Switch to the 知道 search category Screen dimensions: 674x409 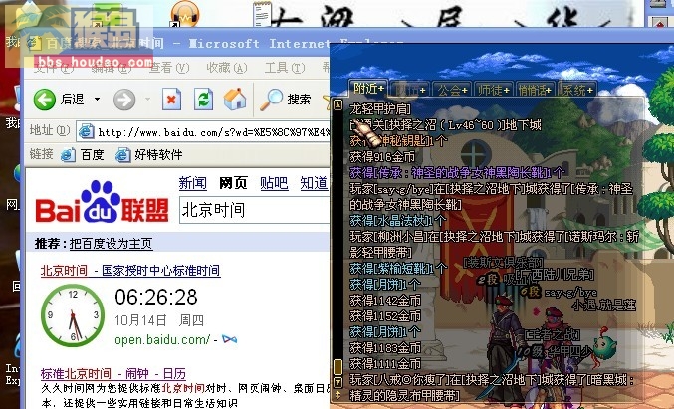point(314,183)
